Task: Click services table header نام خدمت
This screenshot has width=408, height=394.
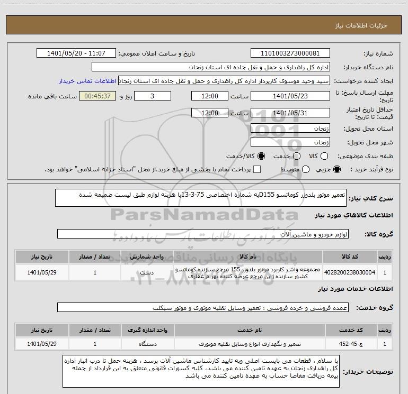Action: point(249,330)
